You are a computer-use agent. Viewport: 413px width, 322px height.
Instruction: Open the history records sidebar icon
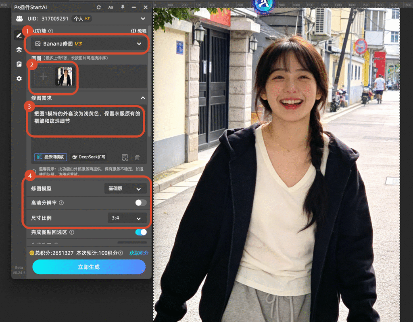click(x=19, y=64)
